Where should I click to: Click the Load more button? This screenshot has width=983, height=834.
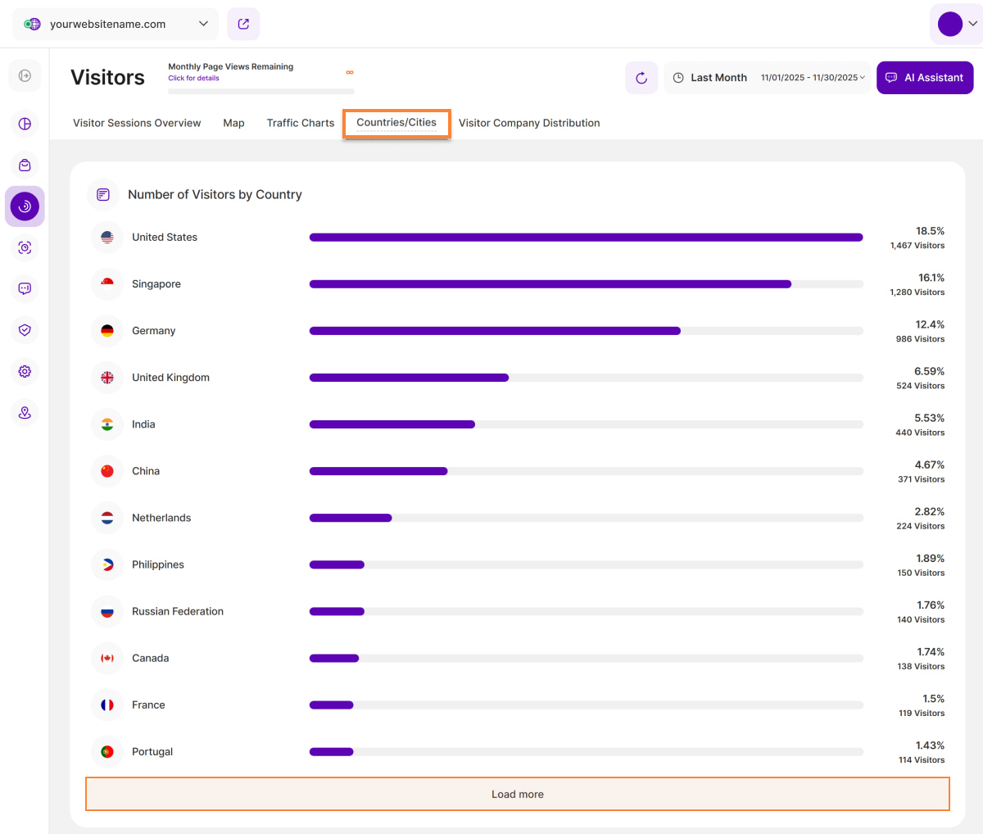518,794
